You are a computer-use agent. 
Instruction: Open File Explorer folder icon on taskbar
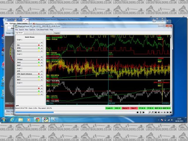(21, 120)
